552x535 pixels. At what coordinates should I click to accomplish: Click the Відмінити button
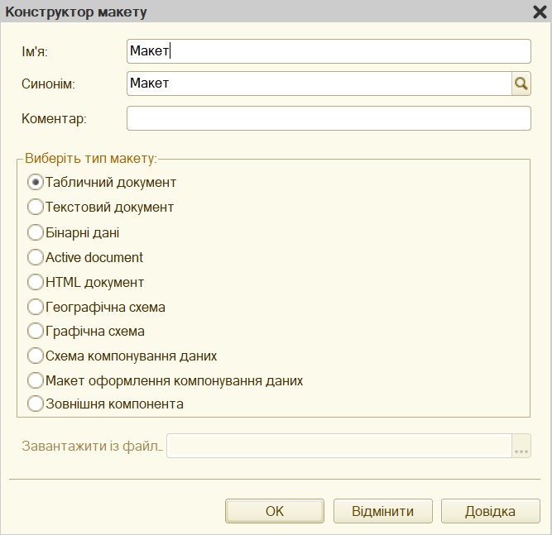(382, 511)
